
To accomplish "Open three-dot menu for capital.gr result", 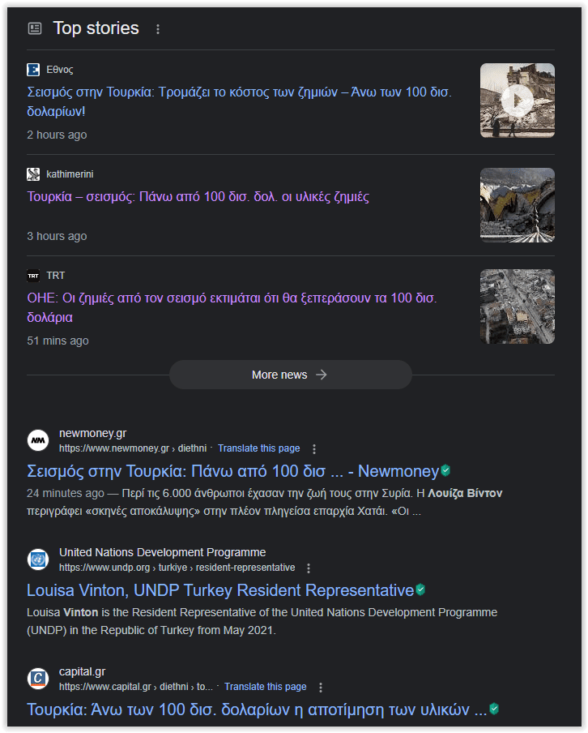I will click(321, 688).
